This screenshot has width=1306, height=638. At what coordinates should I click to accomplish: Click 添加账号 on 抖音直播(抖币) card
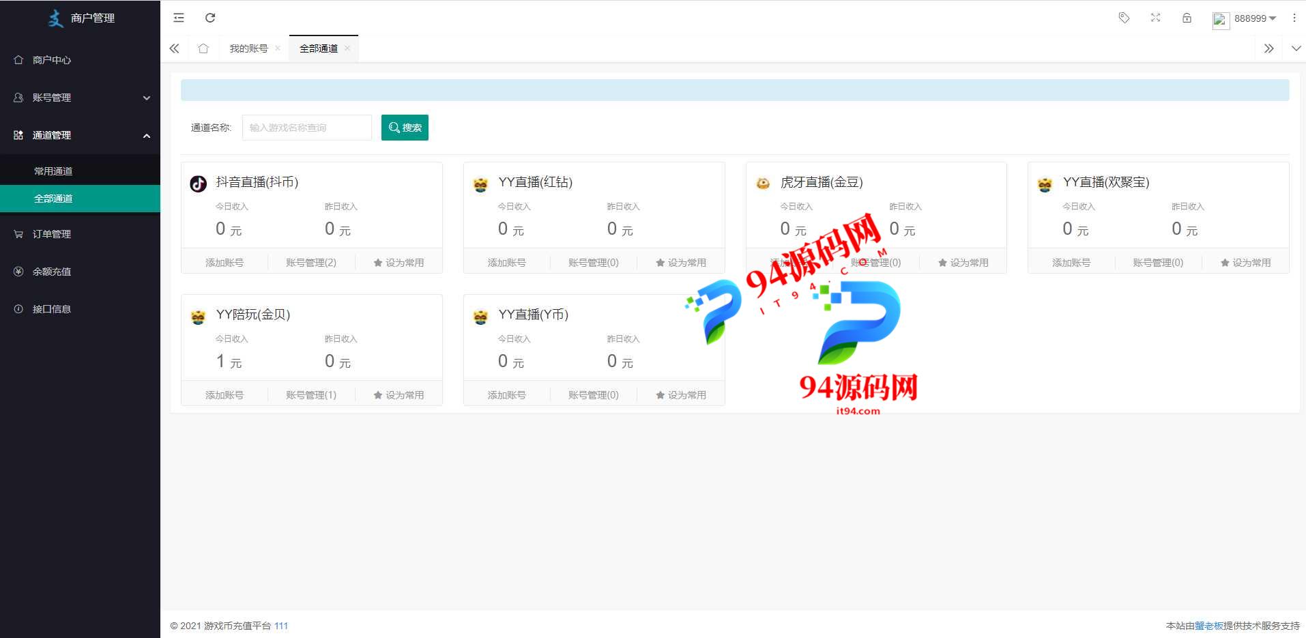(x=224, y=263)
